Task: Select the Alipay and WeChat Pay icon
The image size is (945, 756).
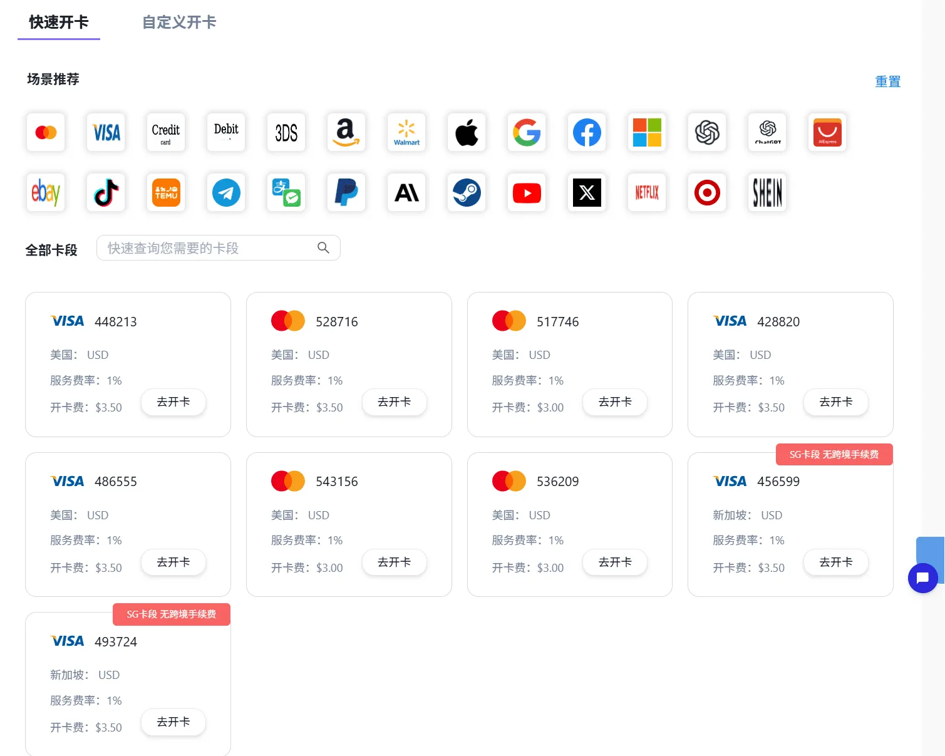Action: pos(286,192)
